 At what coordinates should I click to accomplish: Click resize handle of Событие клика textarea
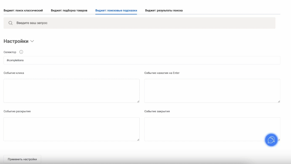pos(138,101)
